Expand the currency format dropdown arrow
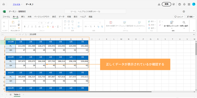This screenshot has width=197, height=98. pyautogui.click(x=88, y=26)
